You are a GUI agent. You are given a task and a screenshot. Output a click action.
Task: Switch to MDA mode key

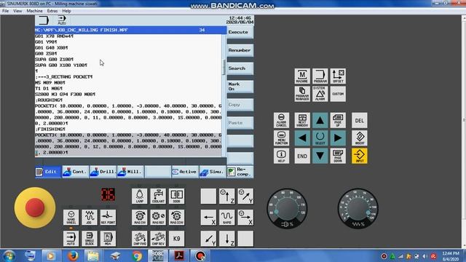point(108,239)
